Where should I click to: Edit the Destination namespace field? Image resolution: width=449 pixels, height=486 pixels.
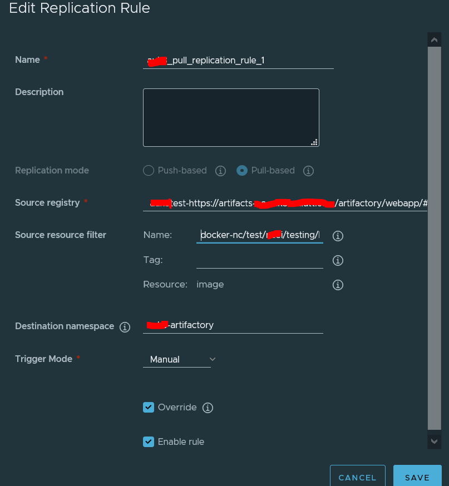pyautogui.click(x=233, y=325)
